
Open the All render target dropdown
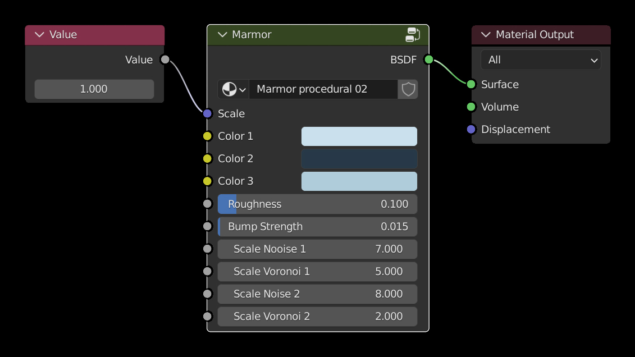(540, 60)
